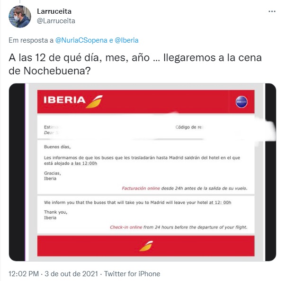This screenshot has width=295, height=281.
Task: Visit the @NuriaCSopena mentioned profile
Action: point(81,40)
